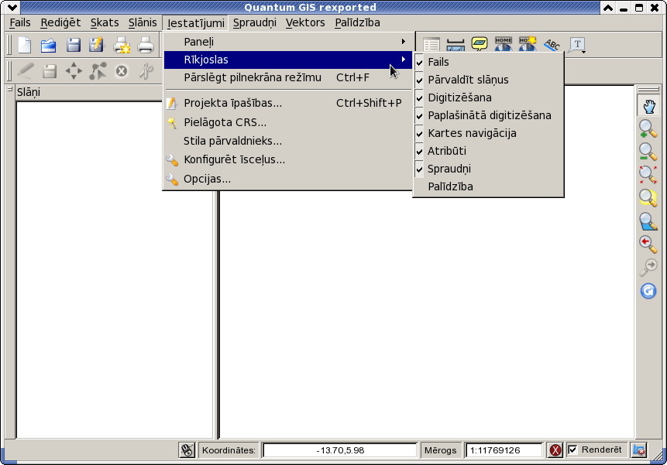Click the blue Refresh circular arrow icon
The width and height of the screenshot is (667, 465).
pyautogui.click(x=648, y=291)
